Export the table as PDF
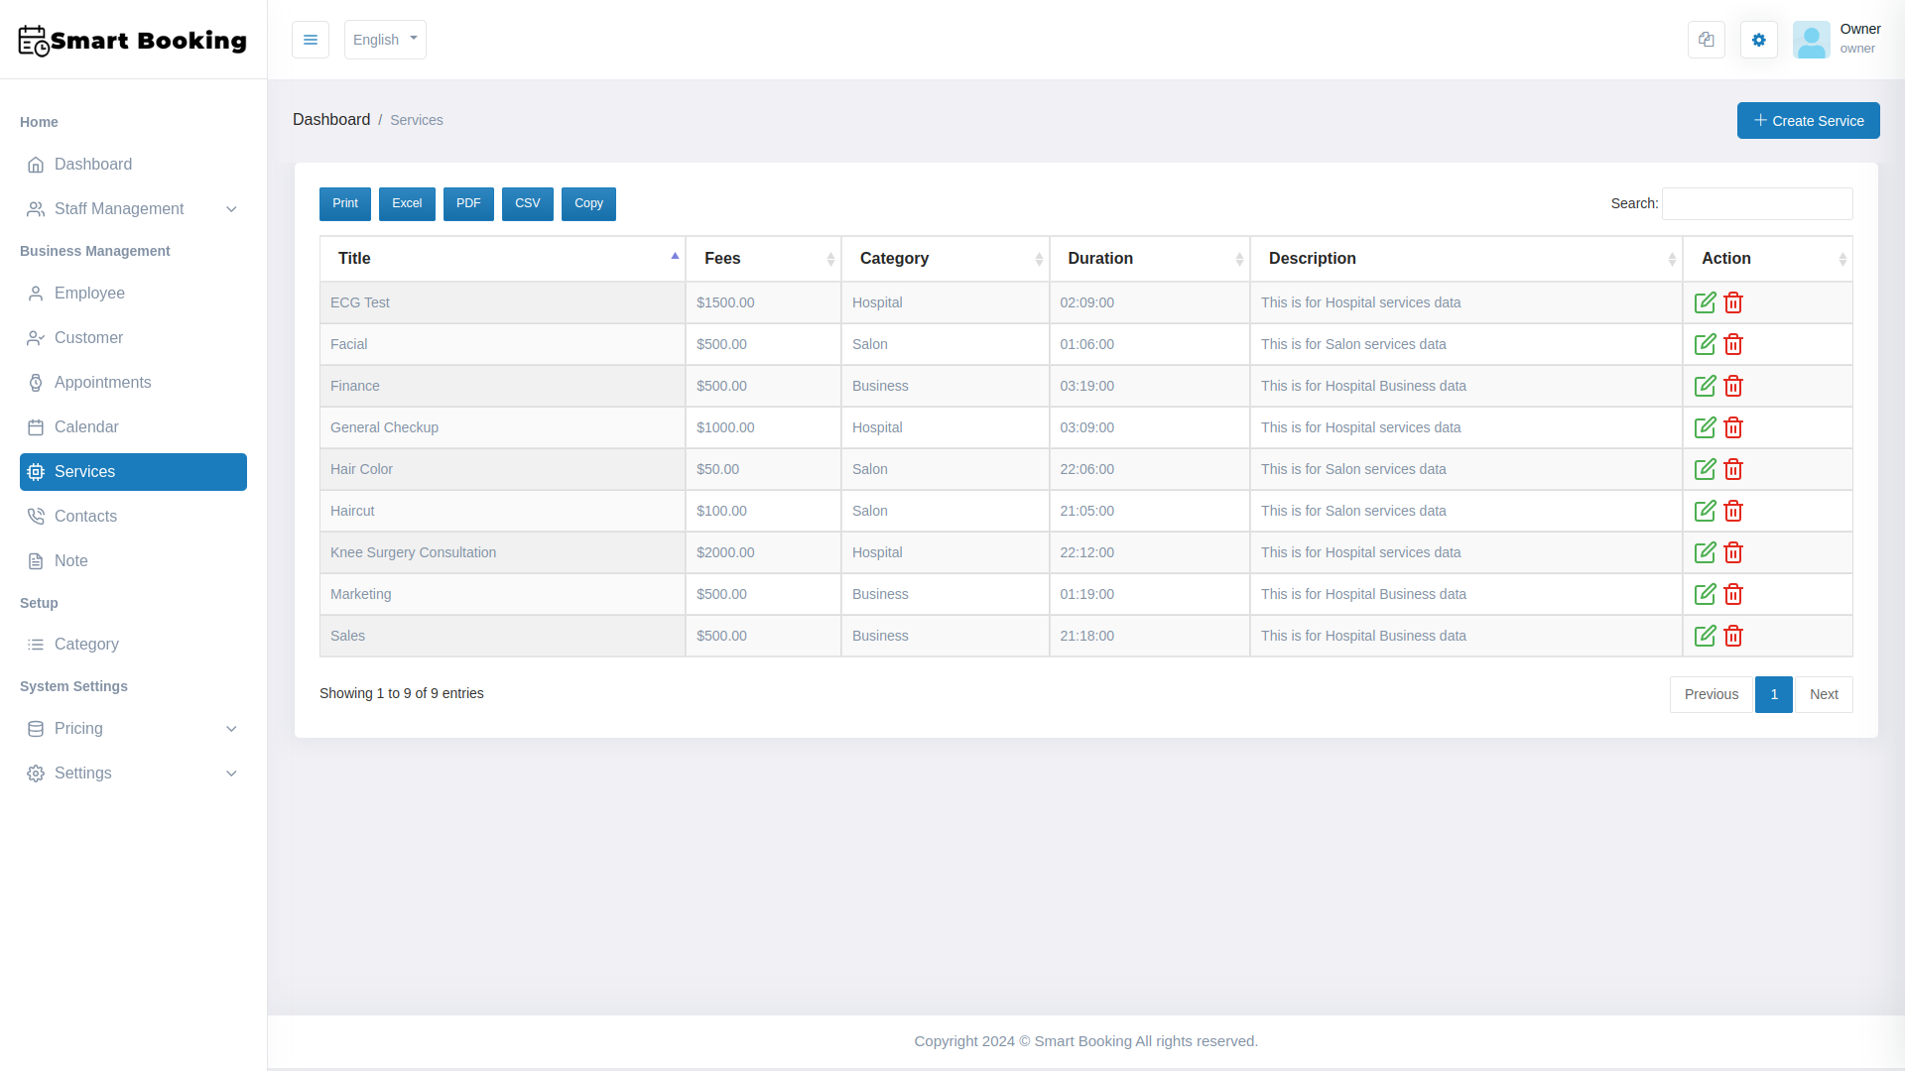 (468, 203)
